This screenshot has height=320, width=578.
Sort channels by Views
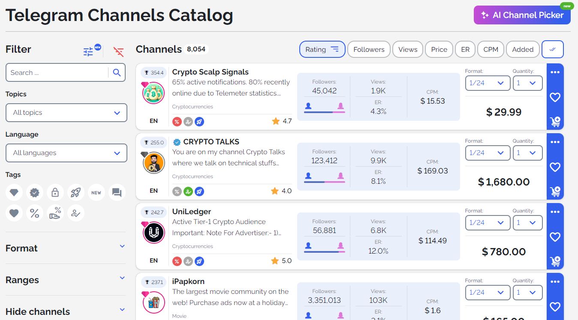408,49
